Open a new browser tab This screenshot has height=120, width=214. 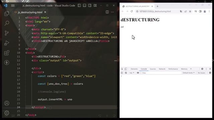tap(157, 6)
